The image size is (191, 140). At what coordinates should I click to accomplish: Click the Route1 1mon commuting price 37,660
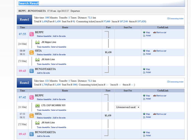point(107,22)
